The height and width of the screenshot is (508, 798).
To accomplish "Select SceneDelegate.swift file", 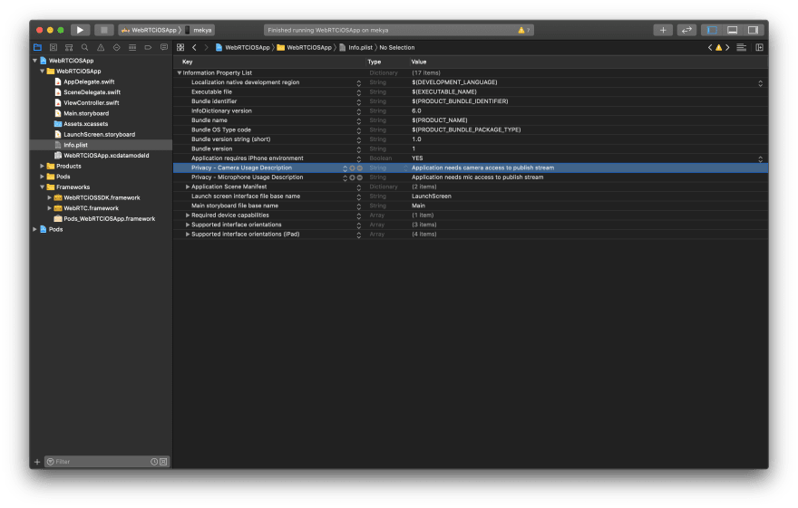I will click(92, 92).
